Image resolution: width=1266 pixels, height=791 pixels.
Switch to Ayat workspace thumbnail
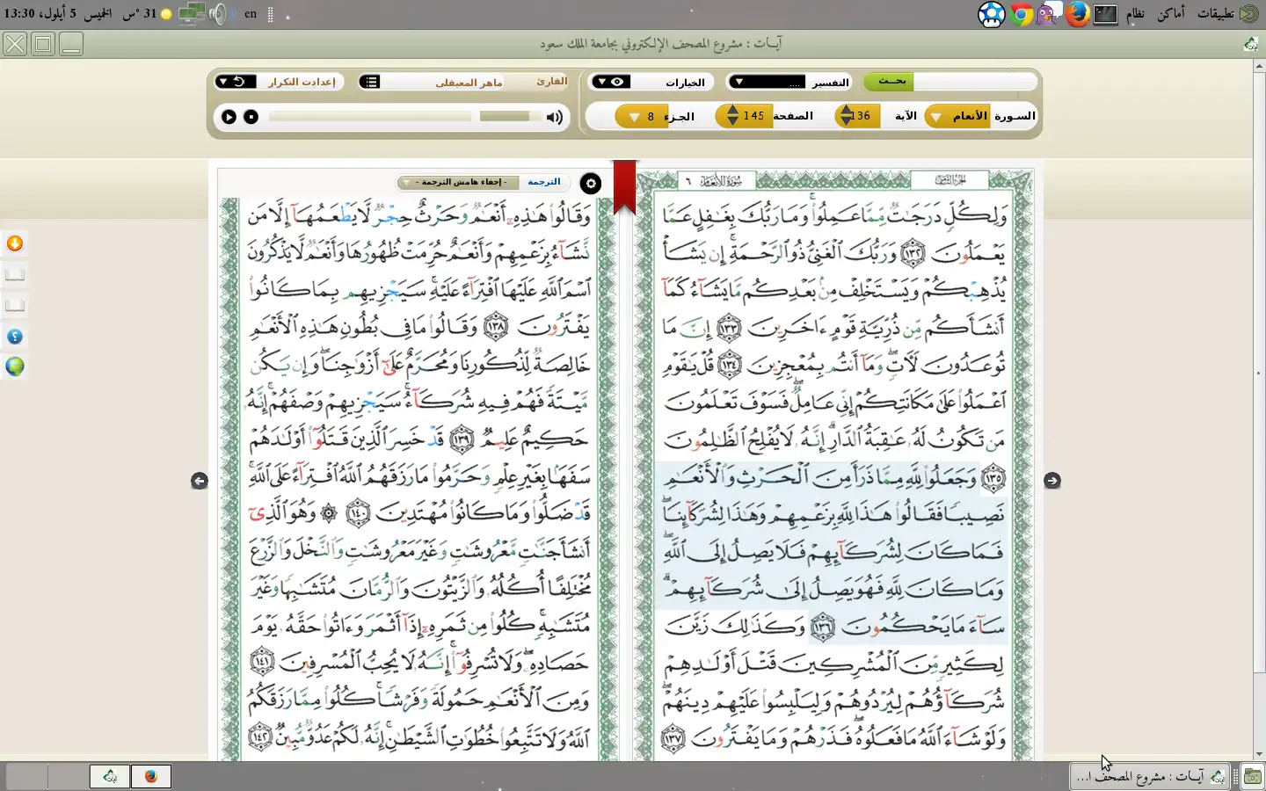coord(109,776)
